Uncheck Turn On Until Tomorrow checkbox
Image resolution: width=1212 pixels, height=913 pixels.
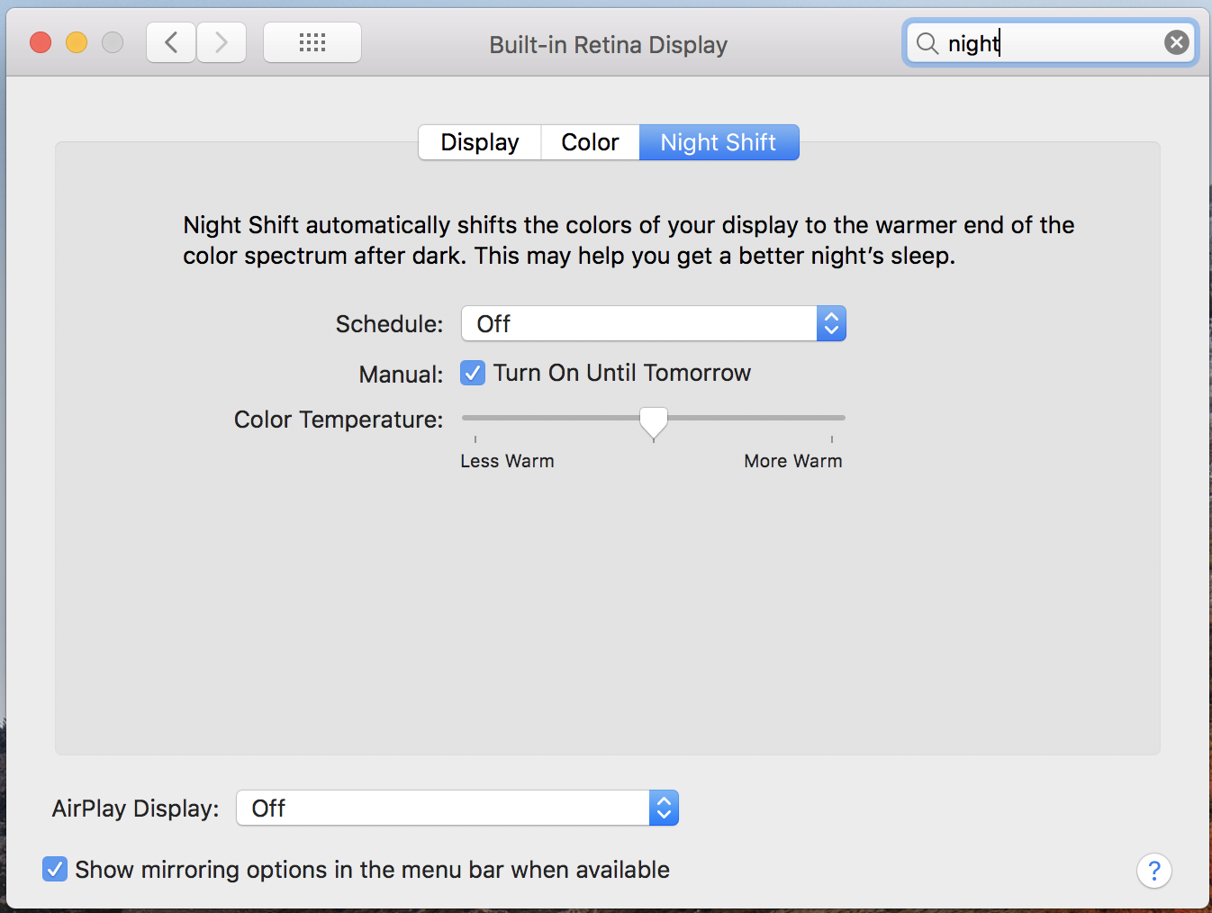click(473, 373)
